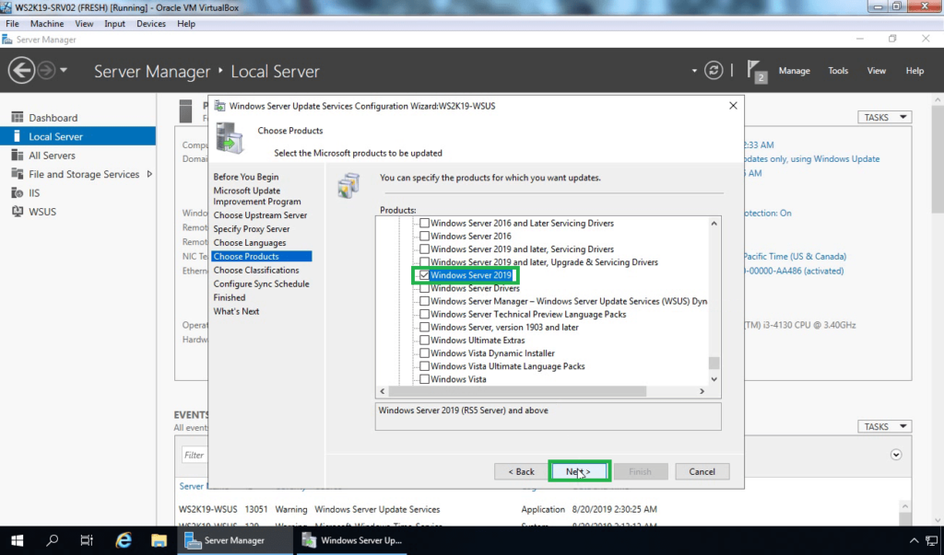Open Server Manager View menu
This screenshot has width=944, height=555.
pos(876,70)
